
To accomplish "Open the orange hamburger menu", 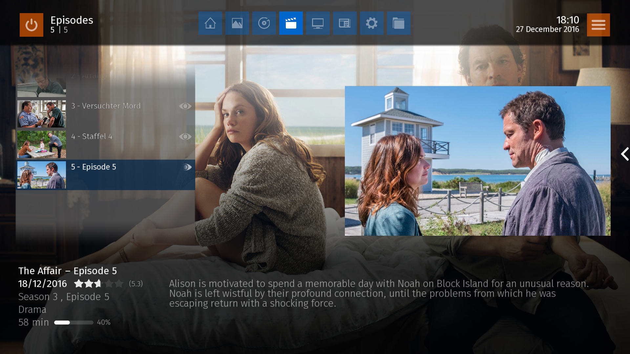I will (x=598, y=25).
